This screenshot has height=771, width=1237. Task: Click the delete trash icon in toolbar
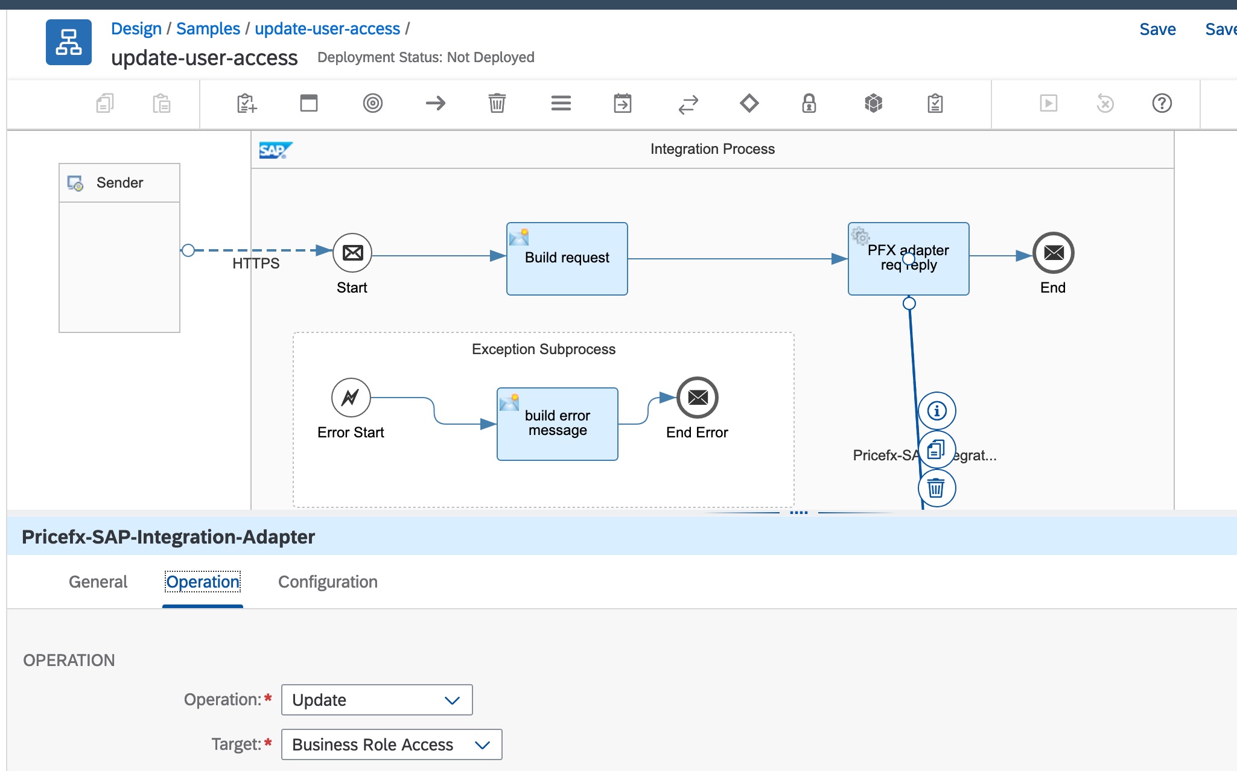497,103
